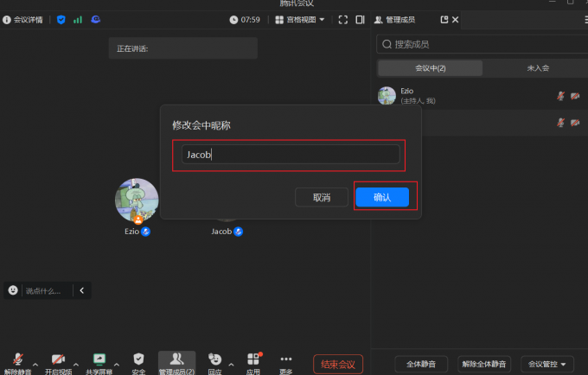
Task: Click Ezio's Squidward avatar in grid
Action: pyautogui.click(x=137, y=200)
